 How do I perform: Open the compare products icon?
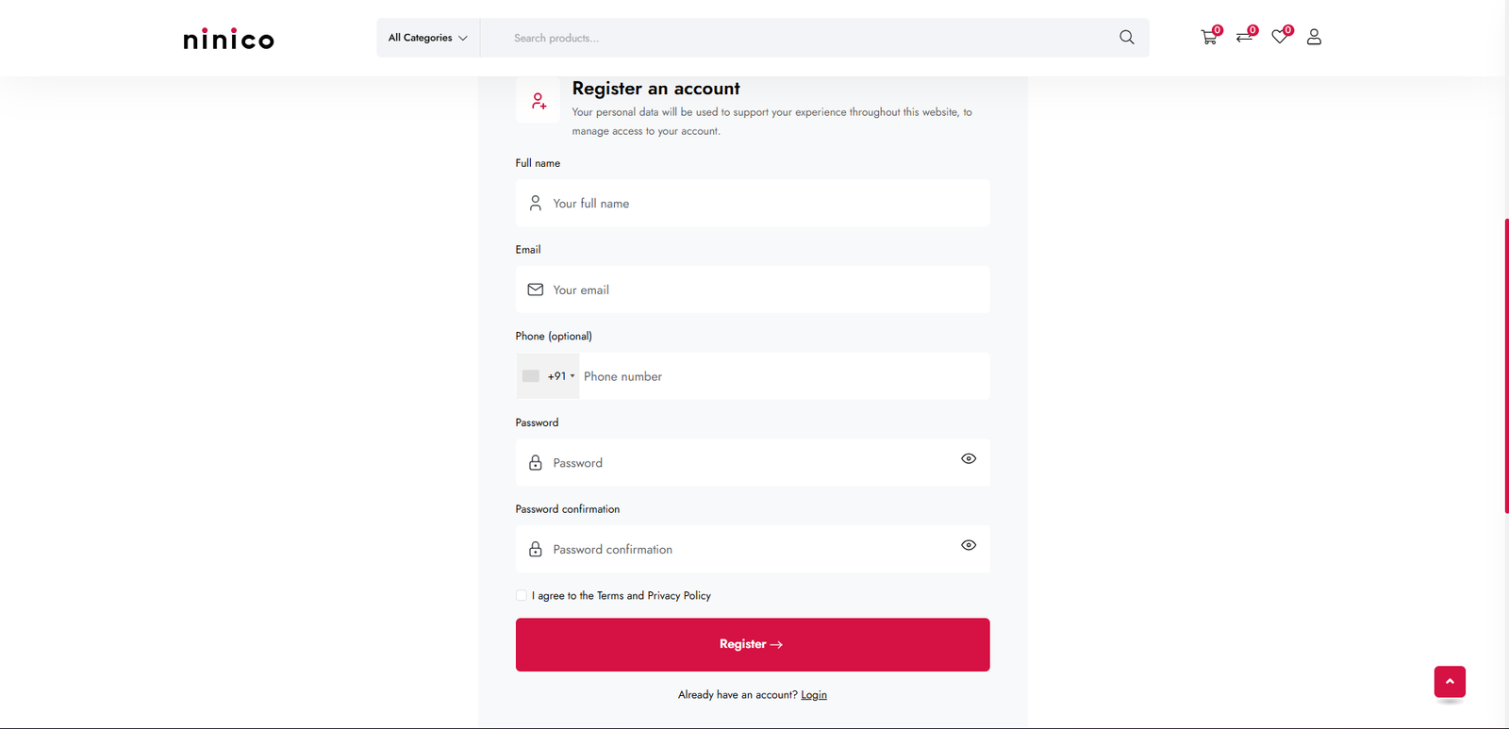point(1244,38)
